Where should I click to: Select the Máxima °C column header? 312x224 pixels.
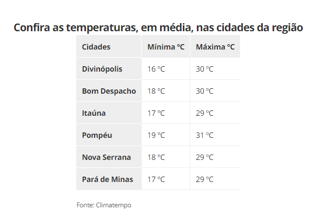point(215,46)
